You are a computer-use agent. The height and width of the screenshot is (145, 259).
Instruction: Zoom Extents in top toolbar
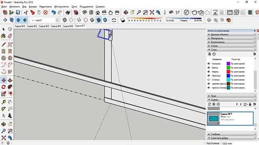point(152,12)
